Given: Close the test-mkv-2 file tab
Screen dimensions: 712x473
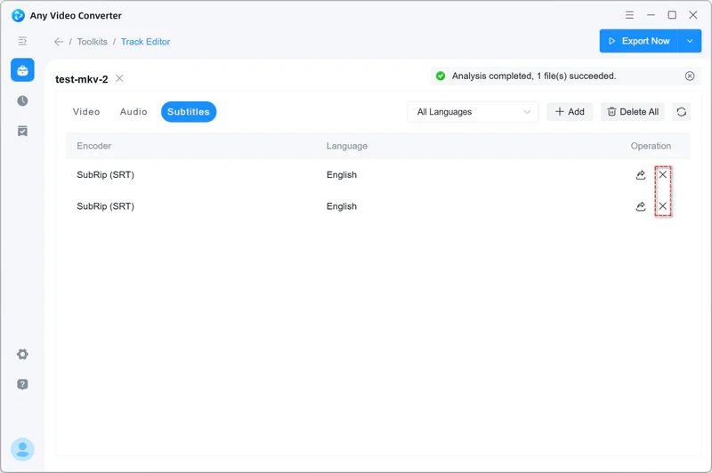Looking at the screenshot, I should click(x=119, y=78).
